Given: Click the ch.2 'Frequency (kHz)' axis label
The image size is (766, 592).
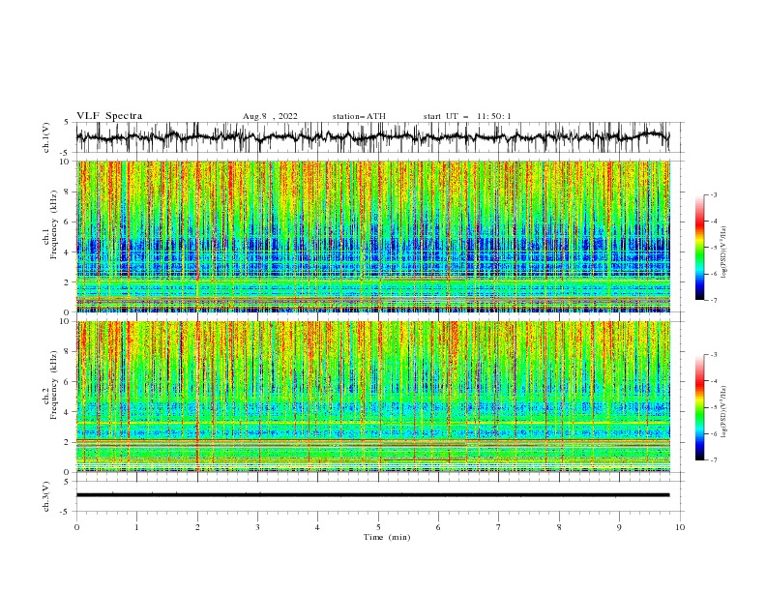Looking at the screenshot, I should point(54,385).
